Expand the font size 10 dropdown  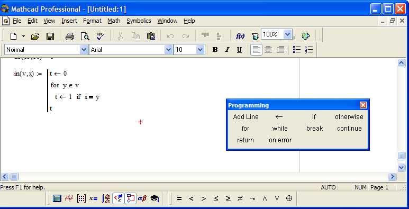point(201,50)
